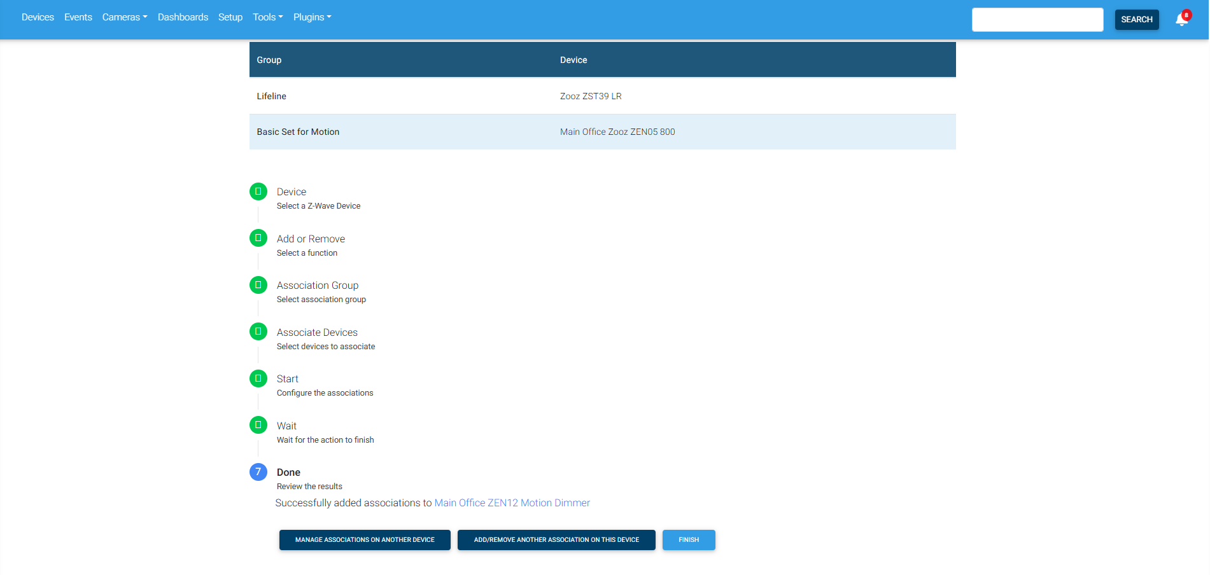Select the Zooz ZST39 LR cell
The image size is (1210, 575).
click(x=591, y=96)
